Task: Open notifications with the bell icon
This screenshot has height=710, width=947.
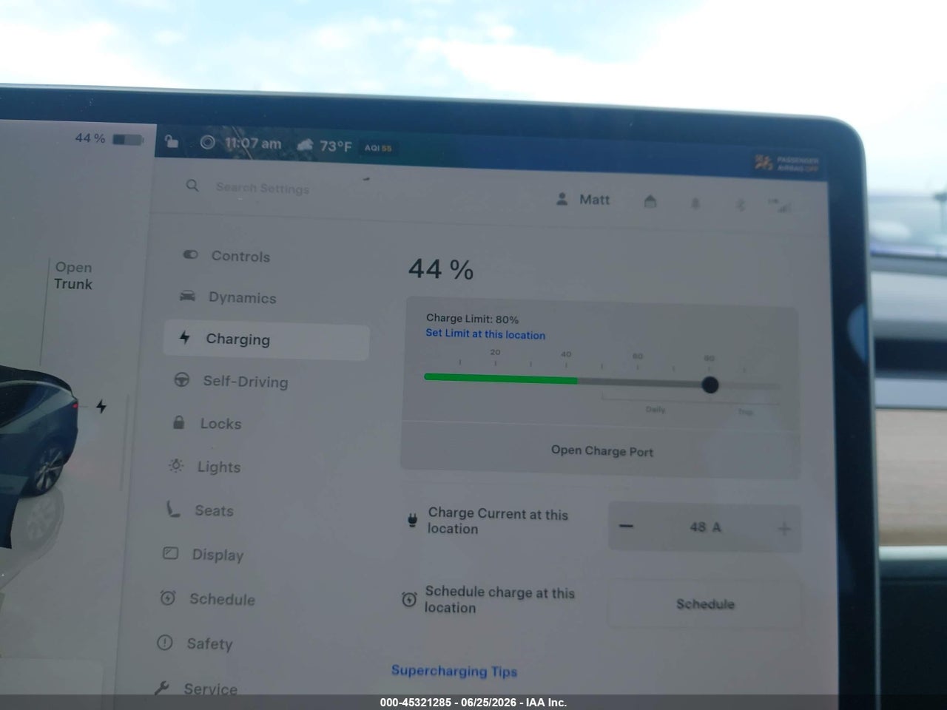Action: (695, 203)
